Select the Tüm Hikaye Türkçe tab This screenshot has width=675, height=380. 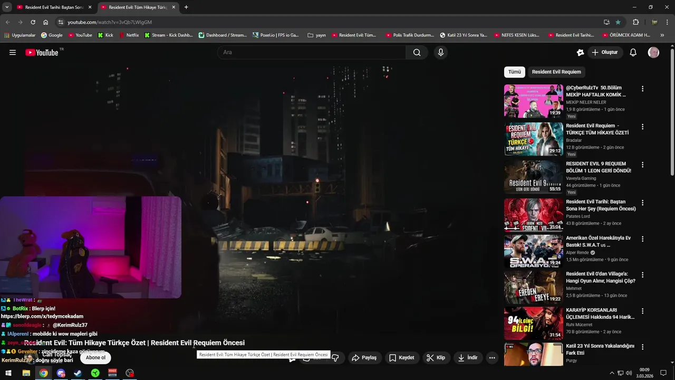tap(138, 7)
